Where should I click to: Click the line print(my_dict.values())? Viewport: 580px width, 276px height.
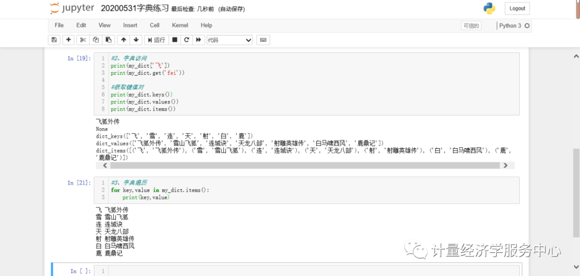144,101
